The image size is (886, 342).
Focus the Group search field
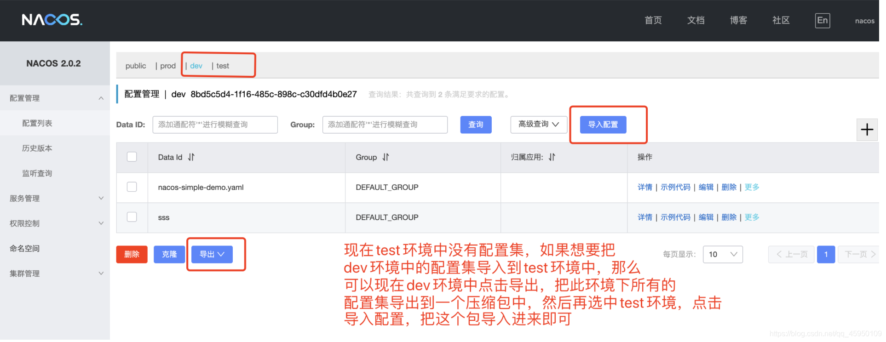(385, 125)
